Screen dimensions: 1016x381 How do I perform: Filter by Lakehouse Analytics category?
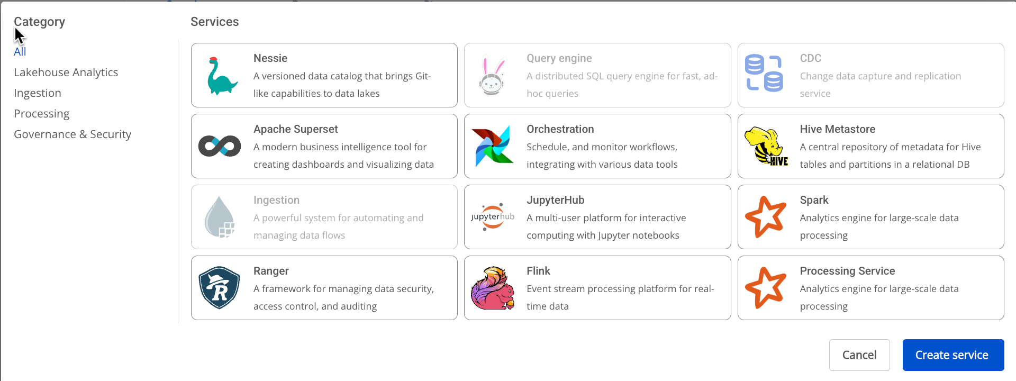coord(66,72)
